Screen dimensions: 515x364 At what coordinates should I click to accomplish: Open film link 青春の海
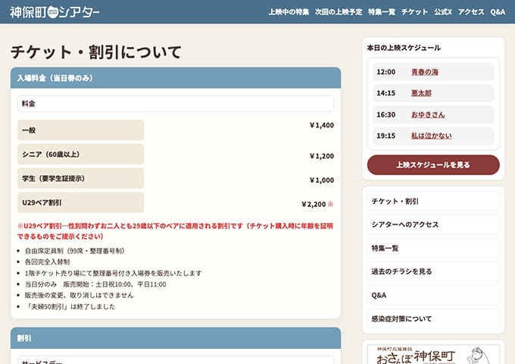[425, 72]
